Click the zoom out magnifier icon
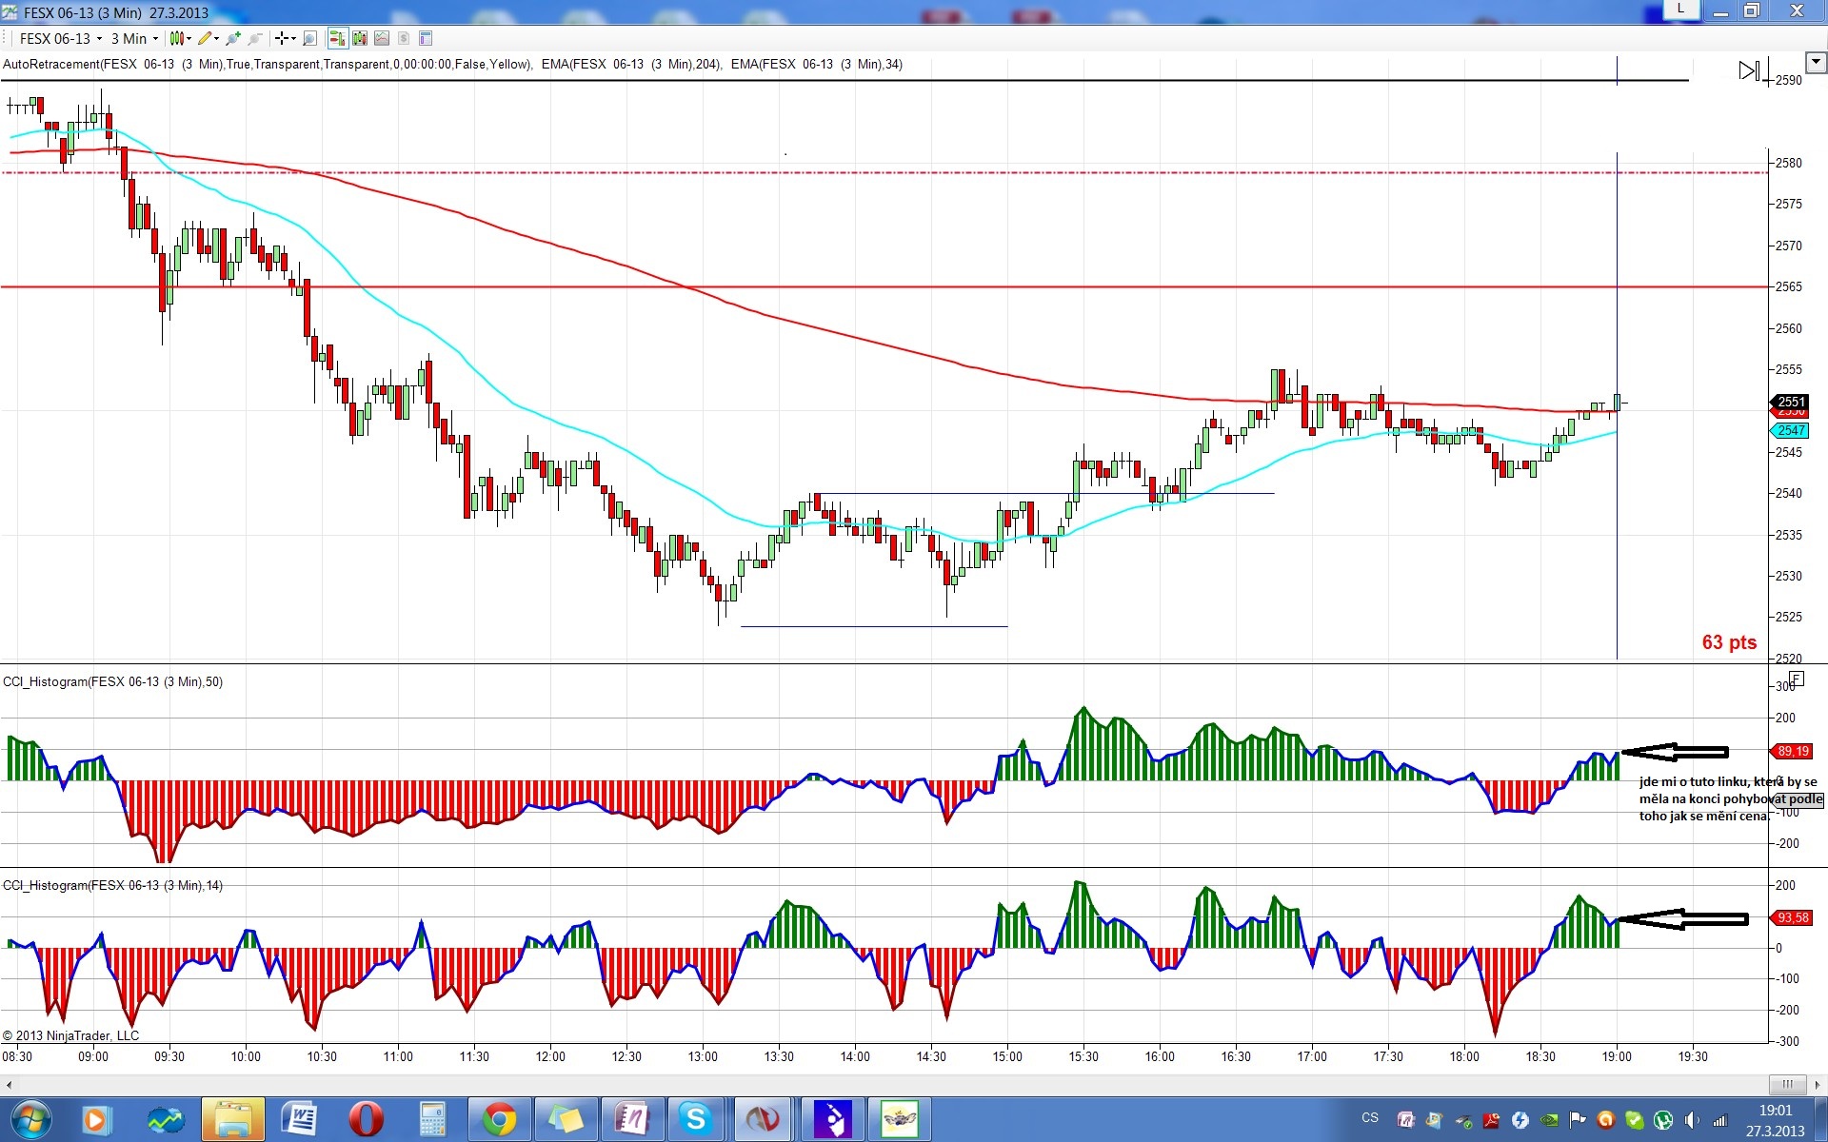 coord(254,39)
